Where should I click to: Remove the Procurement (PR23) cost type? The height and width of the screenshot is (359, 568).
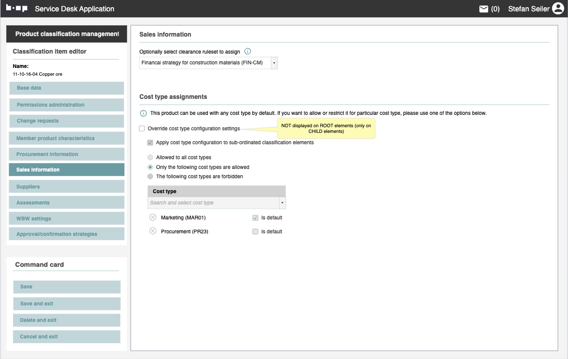153,231
